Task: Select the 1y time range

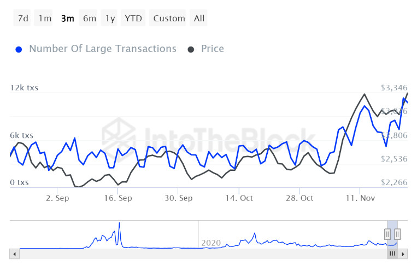Action: click(x=110, y=18)
